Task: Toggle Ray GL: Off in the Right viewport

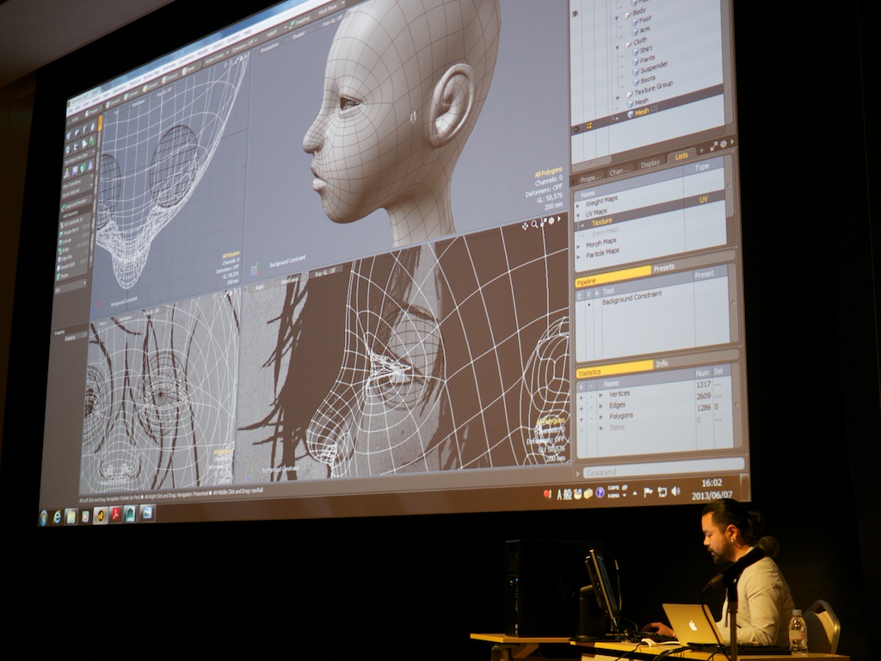Action: click(x=324, y=272)
